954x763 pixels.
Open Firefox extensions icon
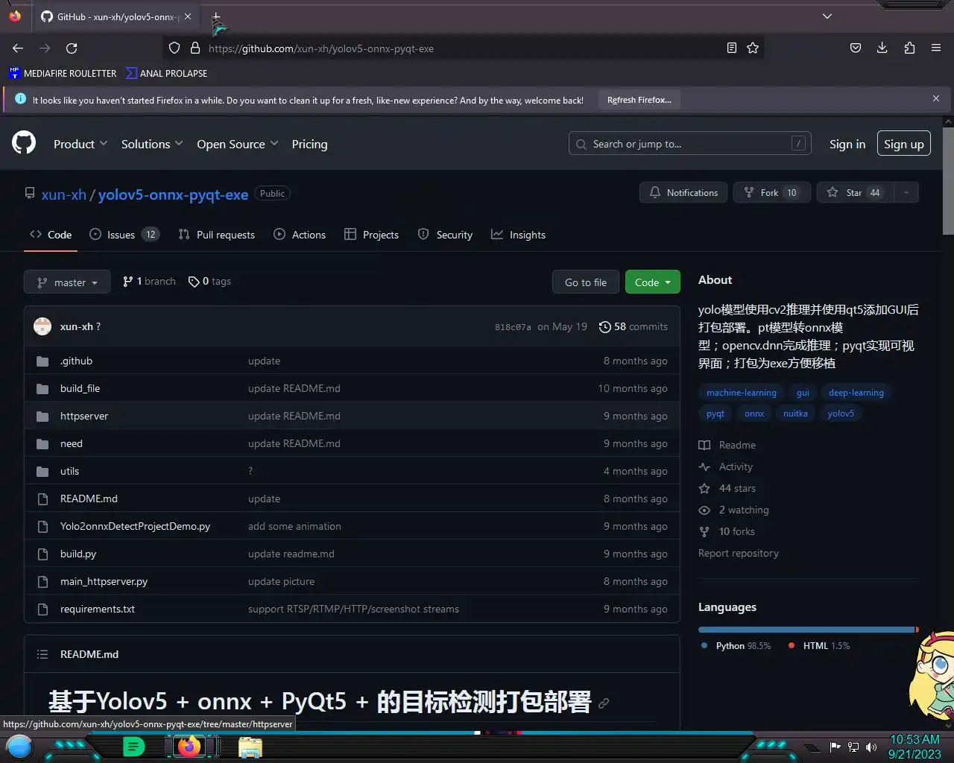909,48
